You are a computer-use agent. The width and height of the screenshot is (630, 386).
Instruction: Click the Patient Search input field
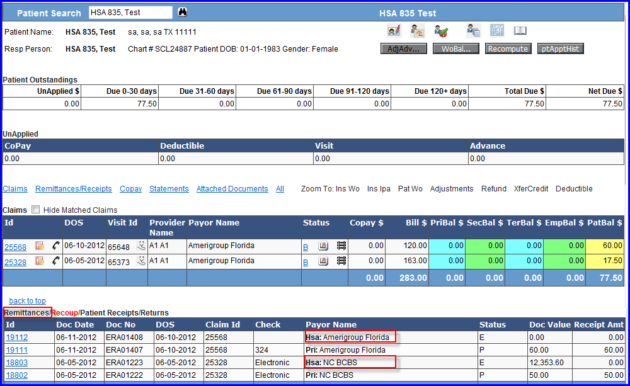point(130,13)
